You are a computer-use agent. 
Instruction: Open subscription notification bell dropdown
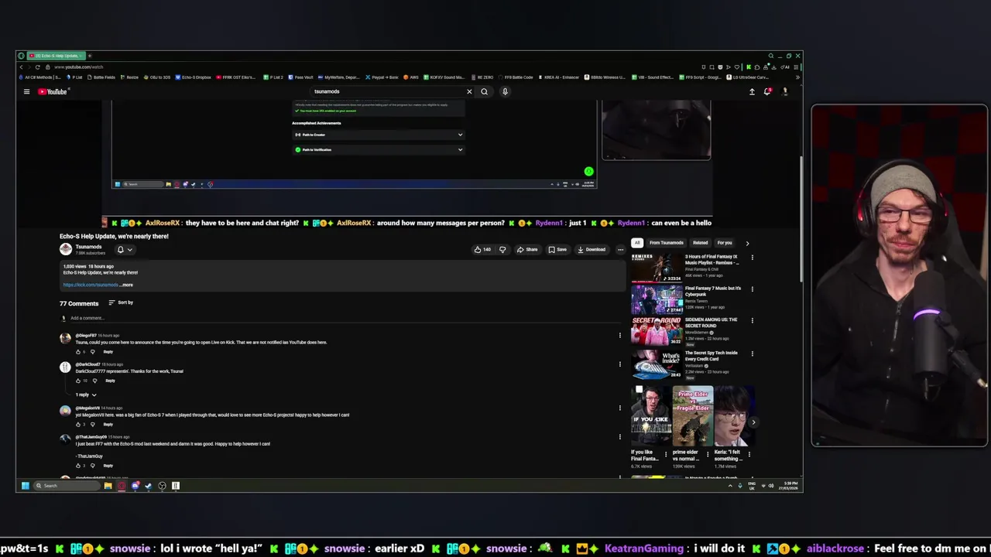pos(125,249)
